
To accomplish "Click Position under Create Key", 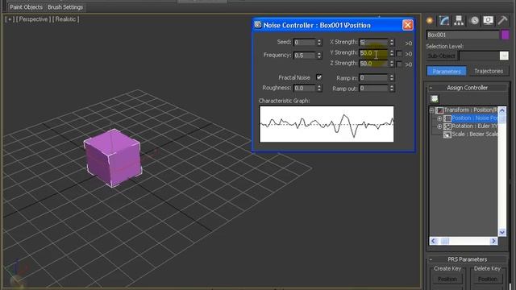I will click(447, 280).
